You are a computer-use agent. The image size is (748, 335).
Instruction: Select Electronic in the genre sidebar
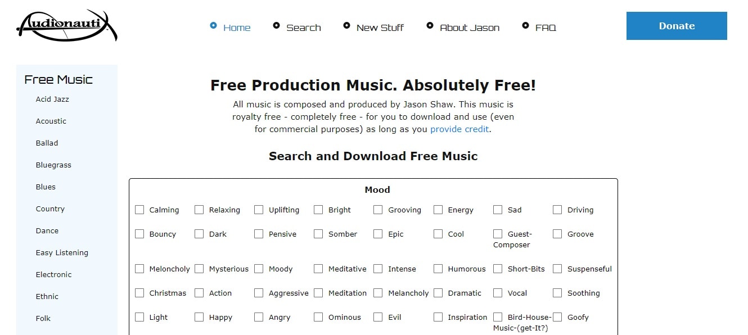pyautogui.click(x=53, y=274)
